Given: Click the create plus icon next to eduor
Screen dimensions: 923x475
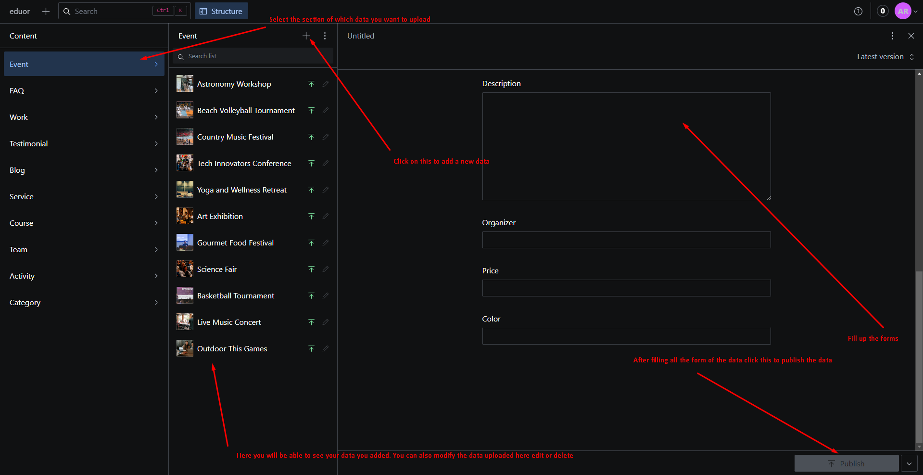Looking at the screenshot, I should point(46,12).
